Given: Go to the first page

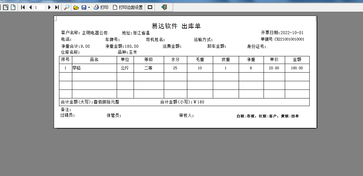Looking at the screenshot, I should click(23, 7).
